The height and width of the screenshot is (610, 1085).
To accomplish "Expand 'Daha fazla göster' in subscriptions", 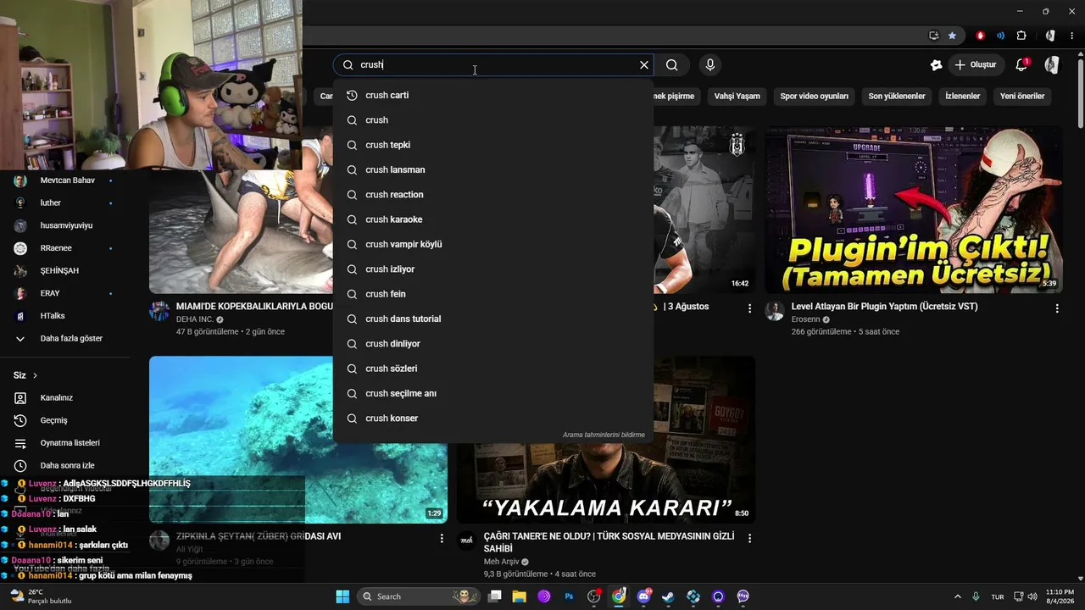I will (x=64, y=339).
